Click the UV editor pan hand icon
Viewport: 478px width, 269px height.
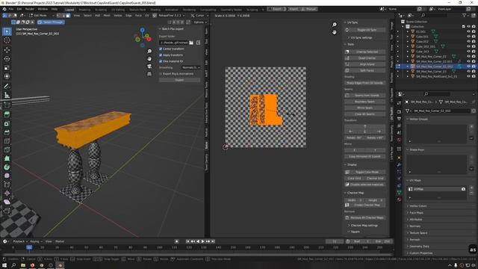coord(335,32)
